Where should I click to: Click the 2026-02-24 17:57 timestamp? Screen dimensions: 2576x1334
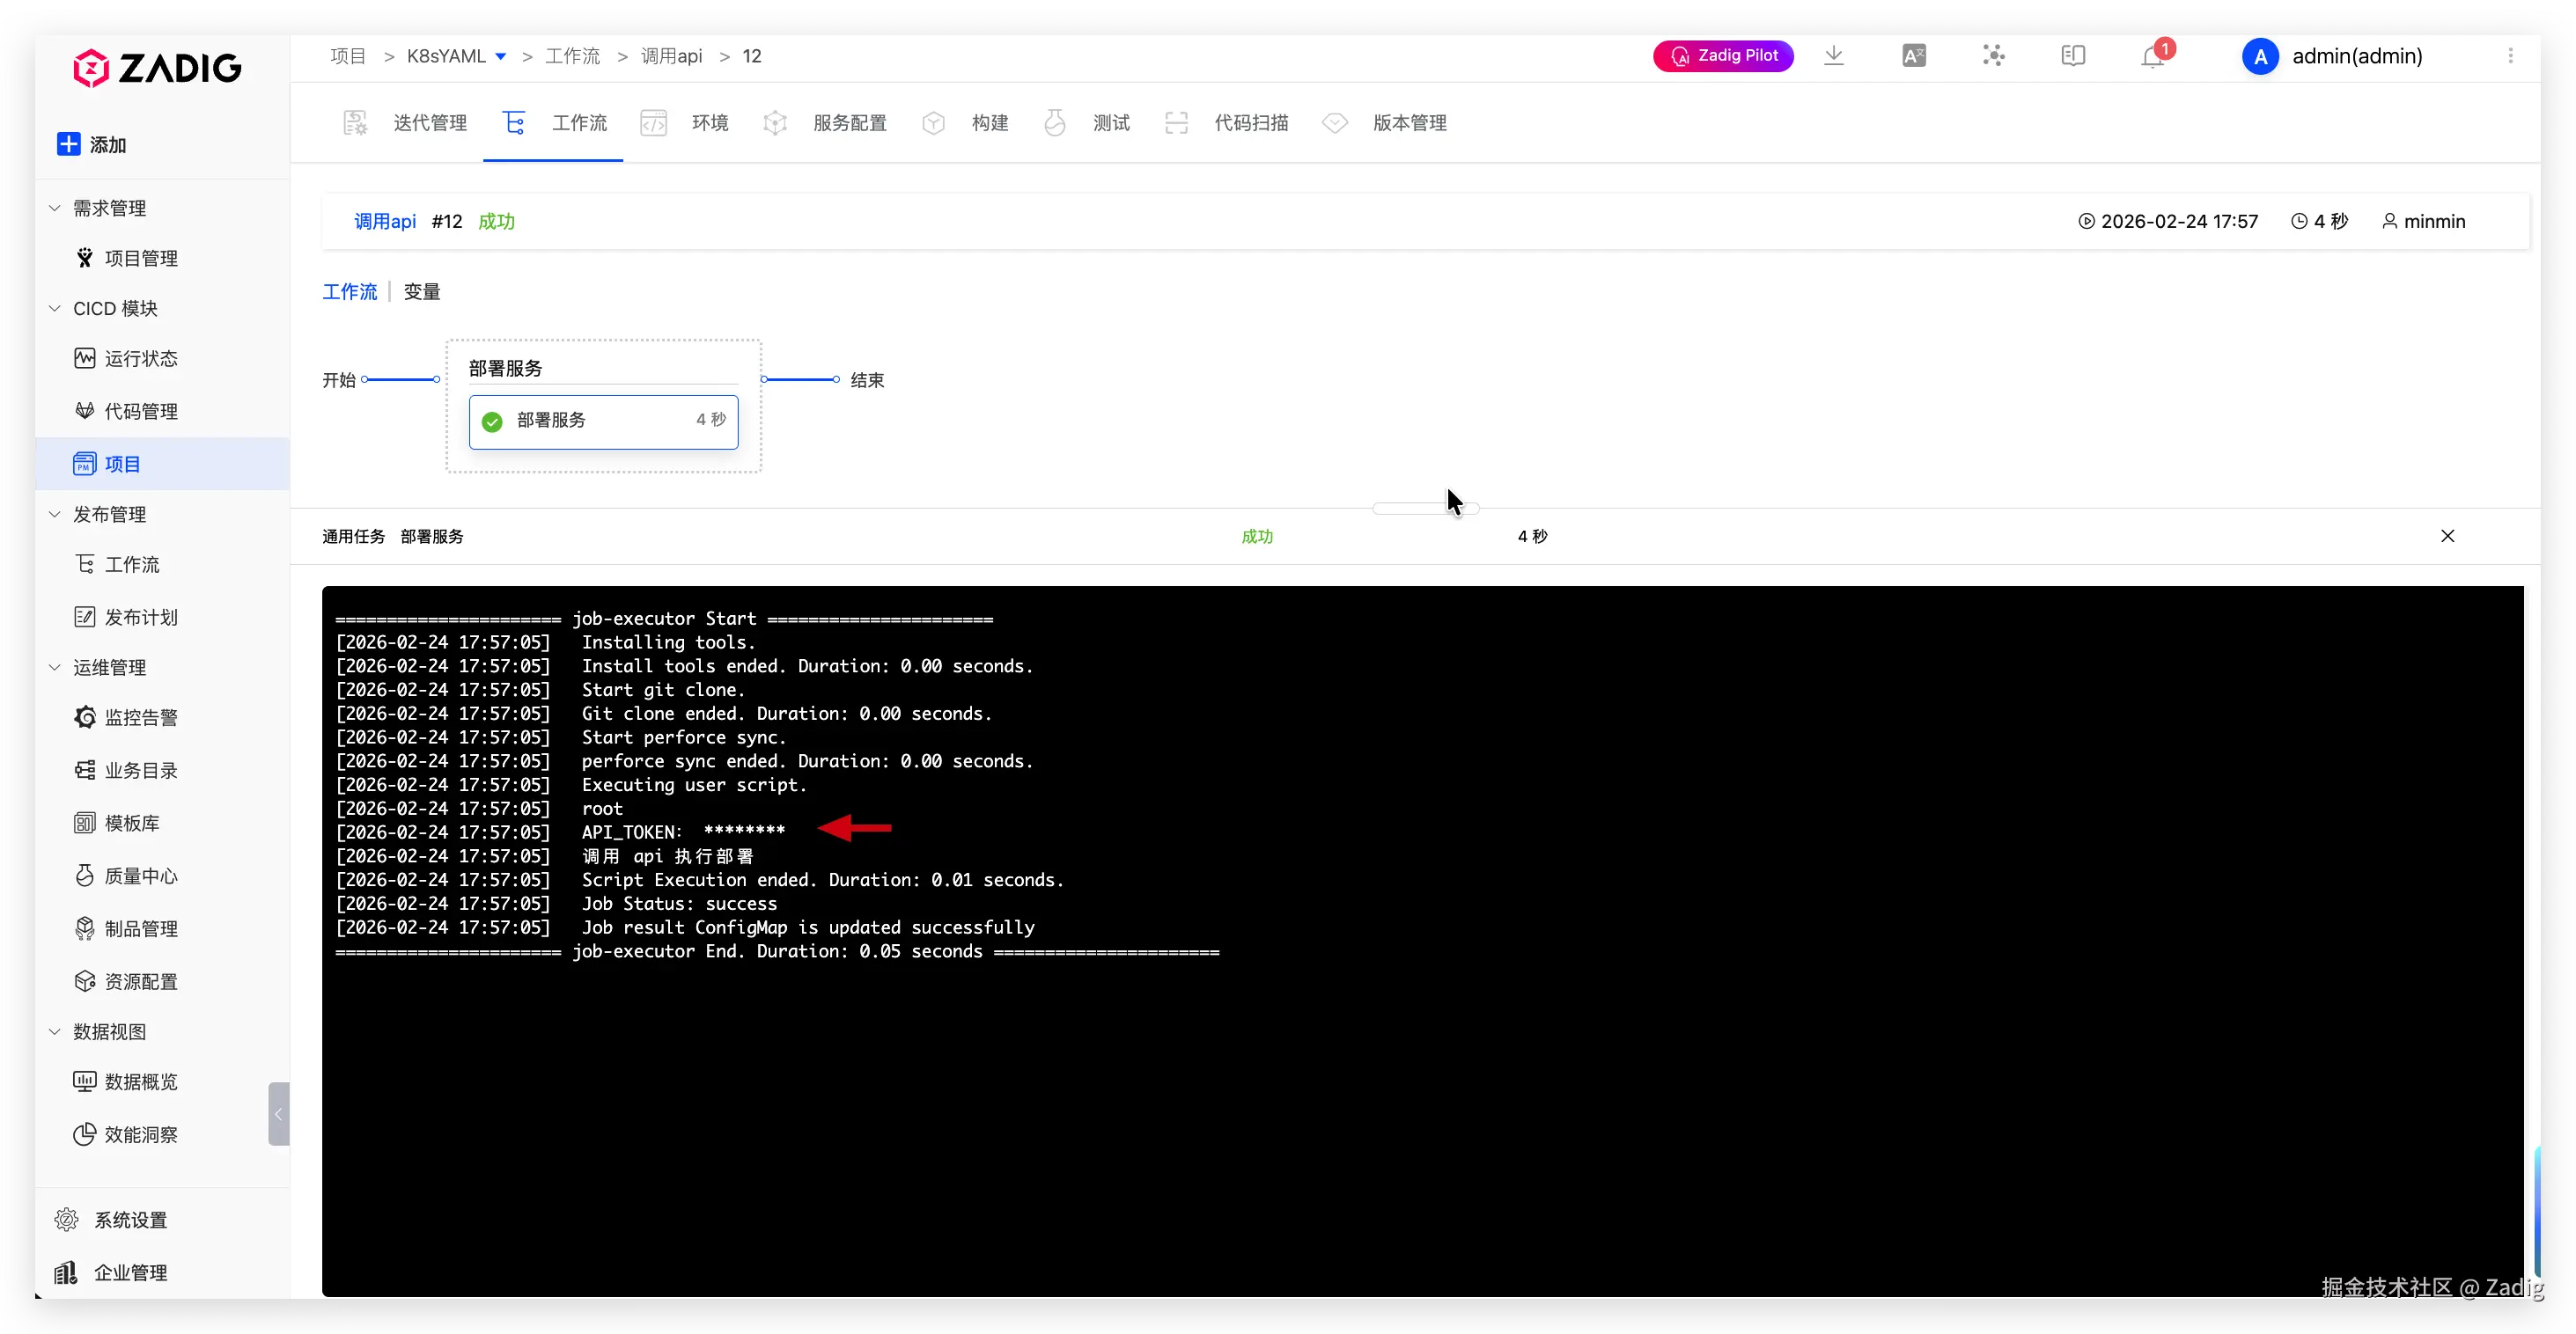[x=2179, y=221]
